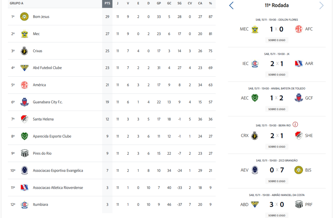Click the Pires do Rio striped badge

pos(24,153)
